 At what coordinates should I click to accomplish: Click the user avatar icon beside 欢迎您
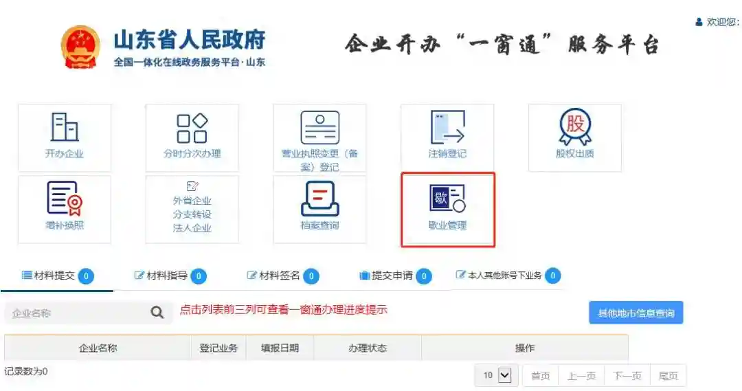point(699,22)
